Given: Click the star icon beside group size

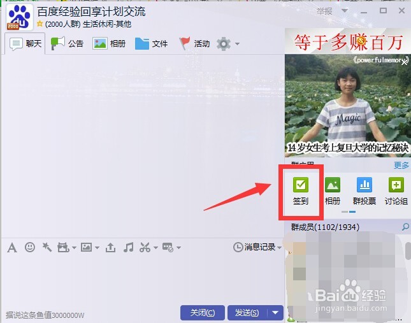Looking at the screenshot, I should (x=40, y=24).
